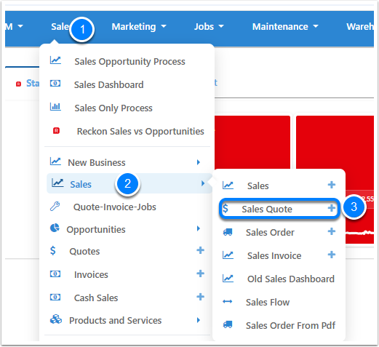
Task: Create a new Sales Invoice via plus icon
Action: click(332, 255)
